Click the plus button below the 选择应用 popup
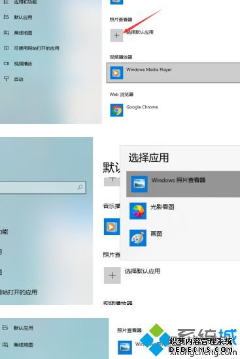The height and width of the screenshot is (359, 240). click(112, 275)
